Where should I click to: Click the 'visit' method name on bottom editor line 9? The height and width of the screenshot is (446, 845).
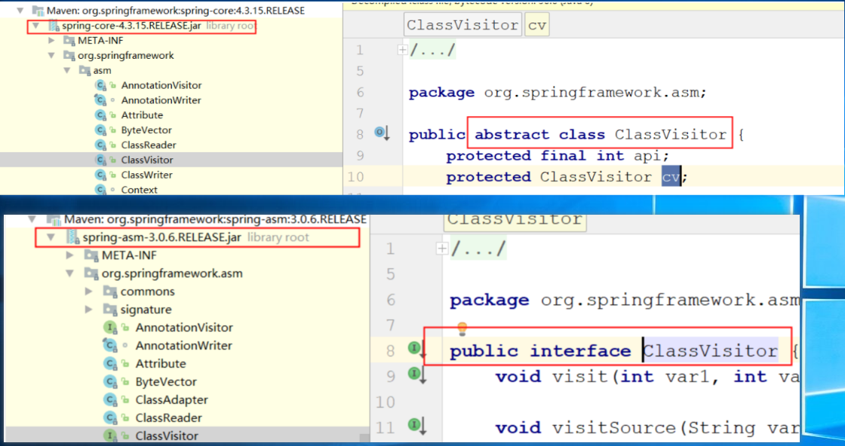tap(580, 376)
